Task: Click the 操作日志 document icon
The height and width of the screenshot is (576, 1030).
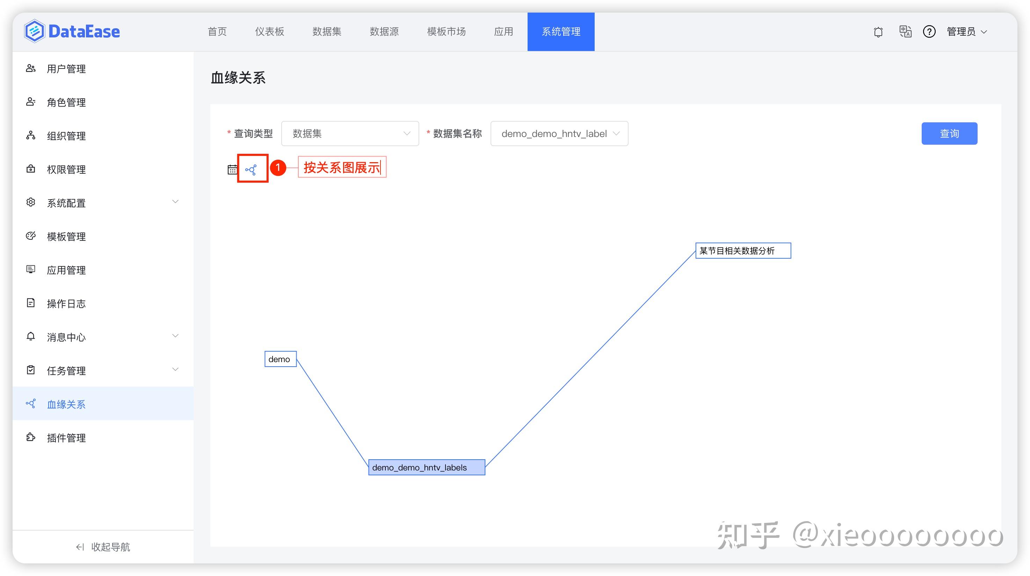Action: pyautogui.click(x=31, y=303)
